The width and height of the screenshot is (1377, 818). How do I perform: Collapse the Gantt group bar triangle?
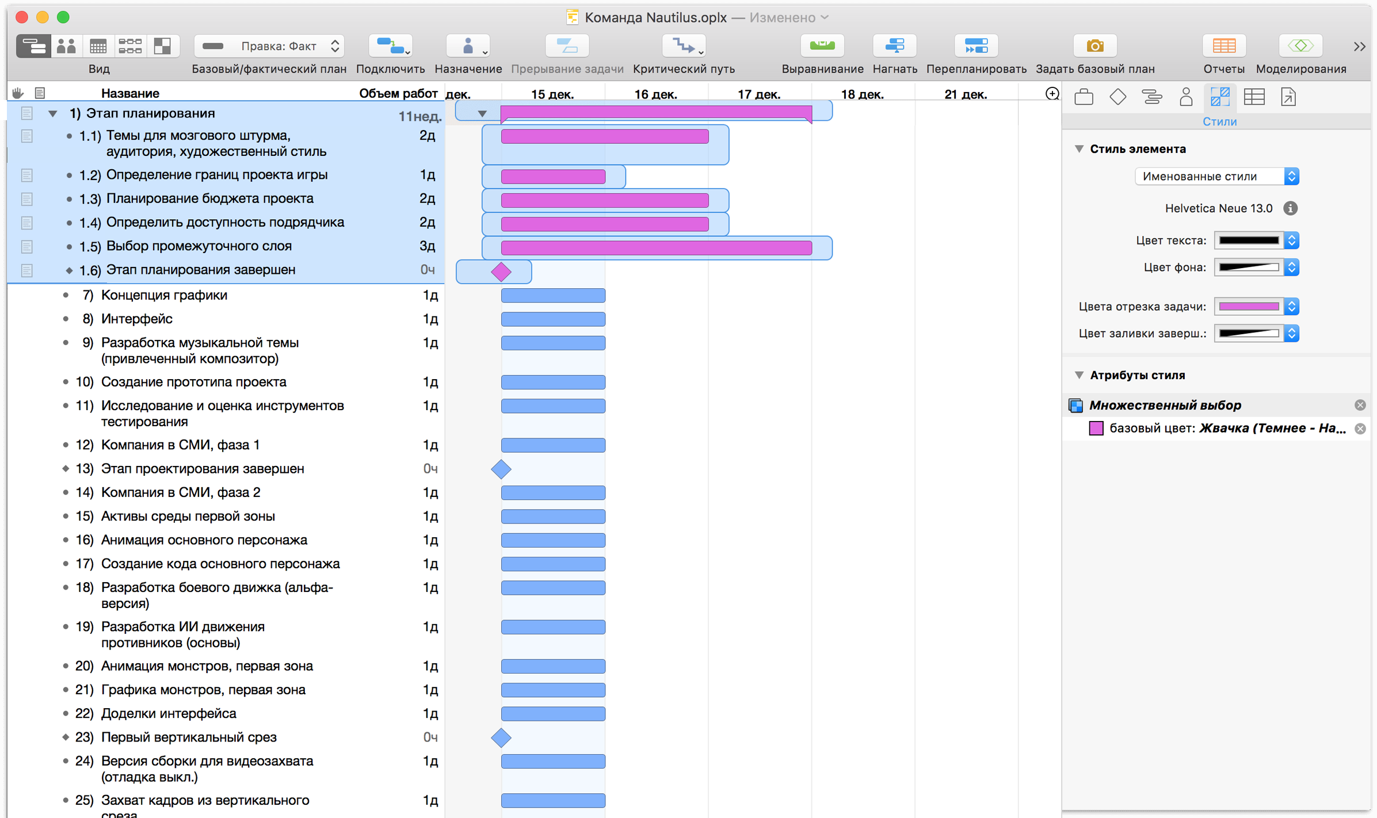click(482, 114)
